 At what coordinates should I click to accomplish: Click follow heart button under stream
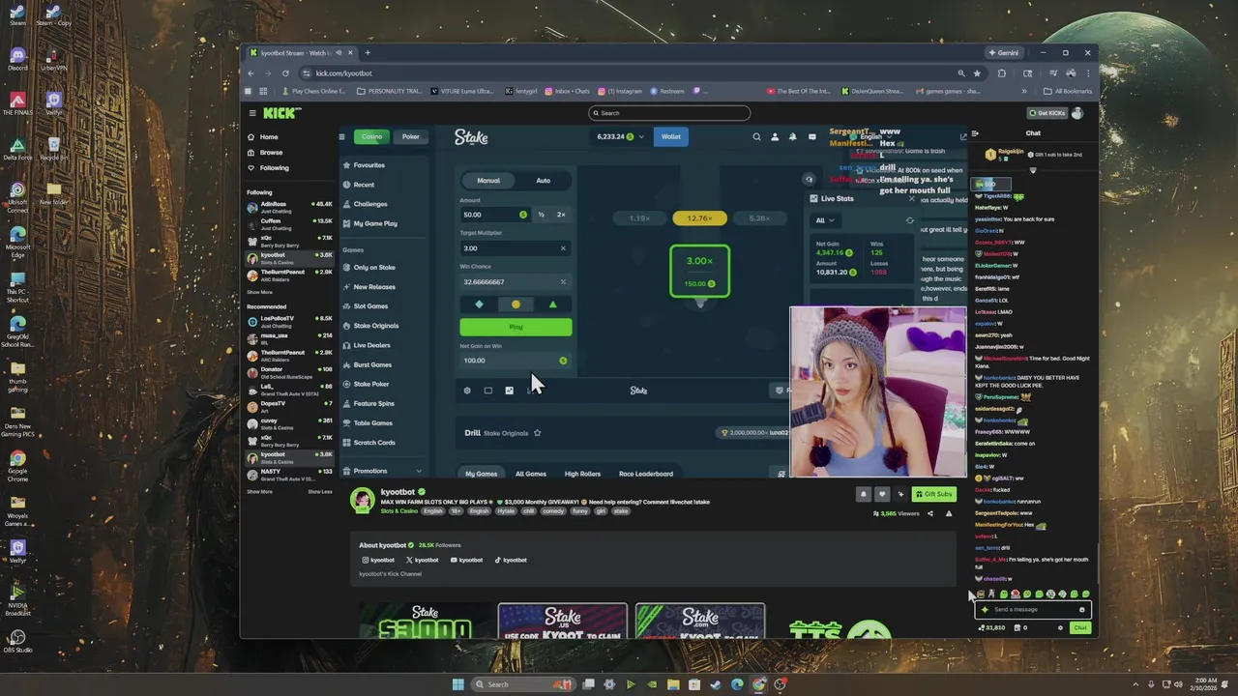click(x=881, y=494)
